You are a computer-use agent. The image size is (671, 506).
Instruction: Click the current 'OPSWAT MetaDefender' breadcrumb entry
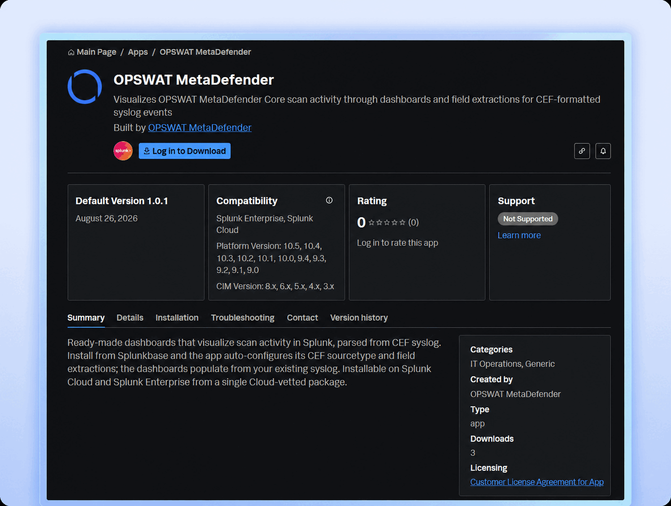pyautogui.click(x=205, y=52)
